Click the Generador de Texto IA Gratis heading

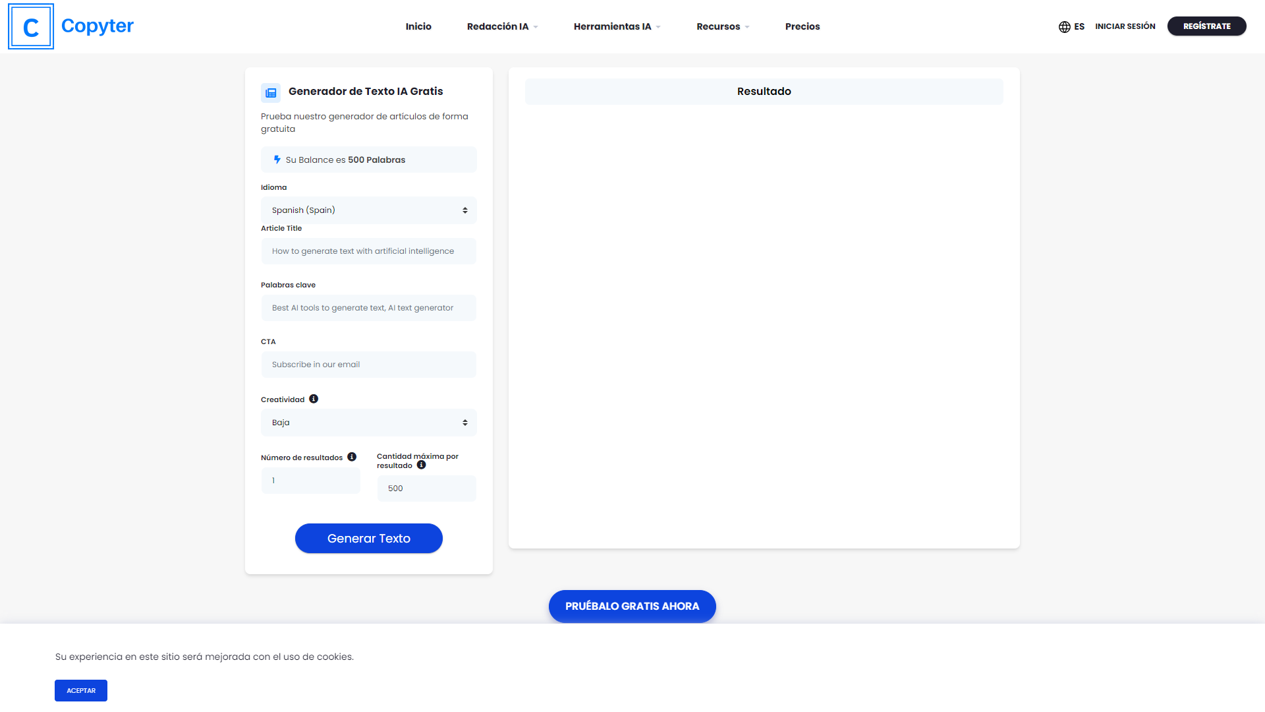[x=366, y=92]
